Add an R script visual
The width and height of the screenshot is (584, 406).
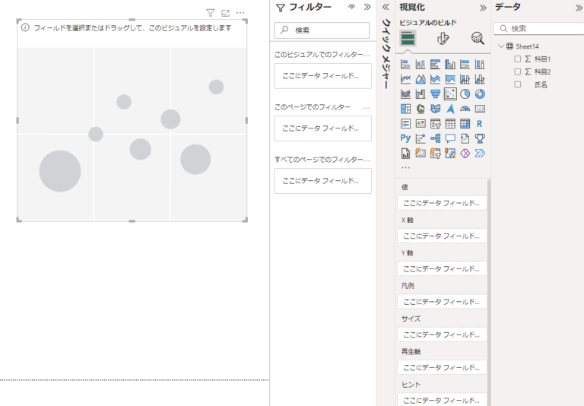[x=480, y=123]
